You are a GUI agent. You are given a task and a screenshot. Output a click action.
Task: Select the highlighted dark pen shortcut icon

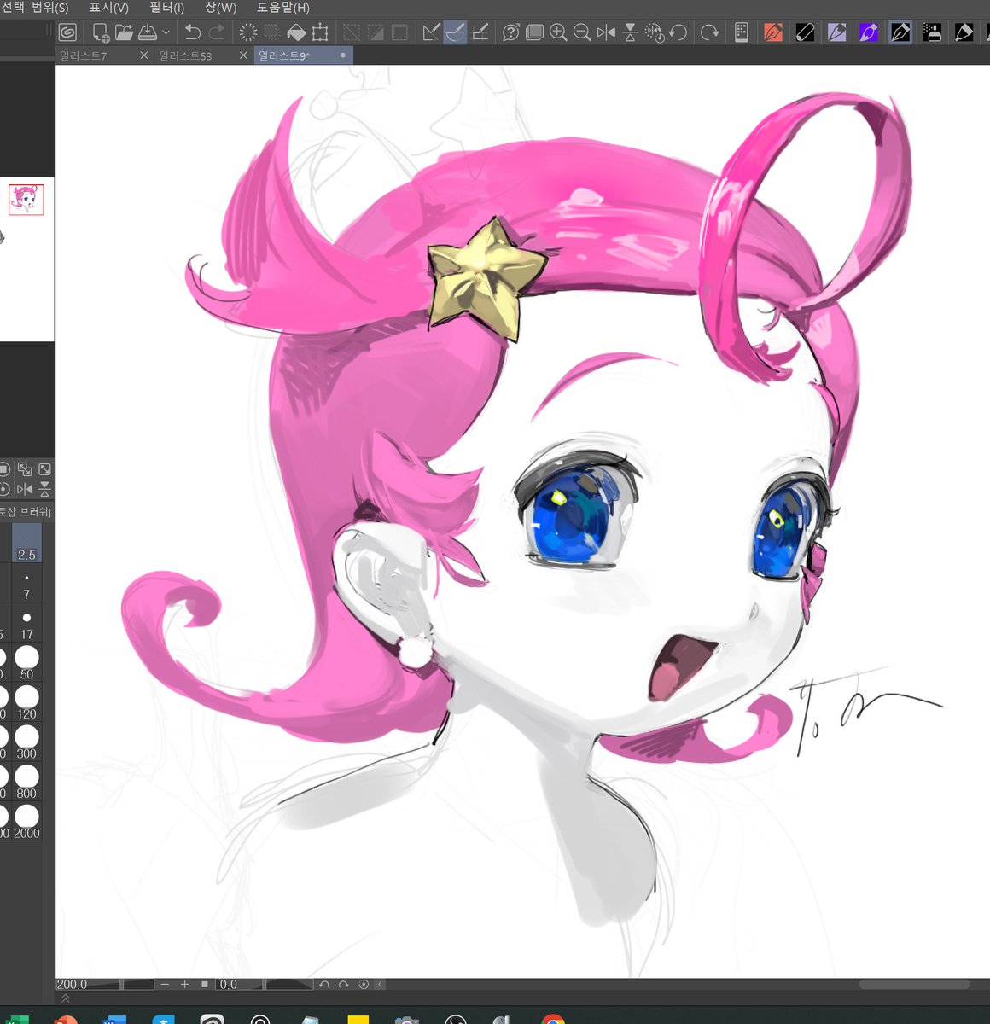900,32
